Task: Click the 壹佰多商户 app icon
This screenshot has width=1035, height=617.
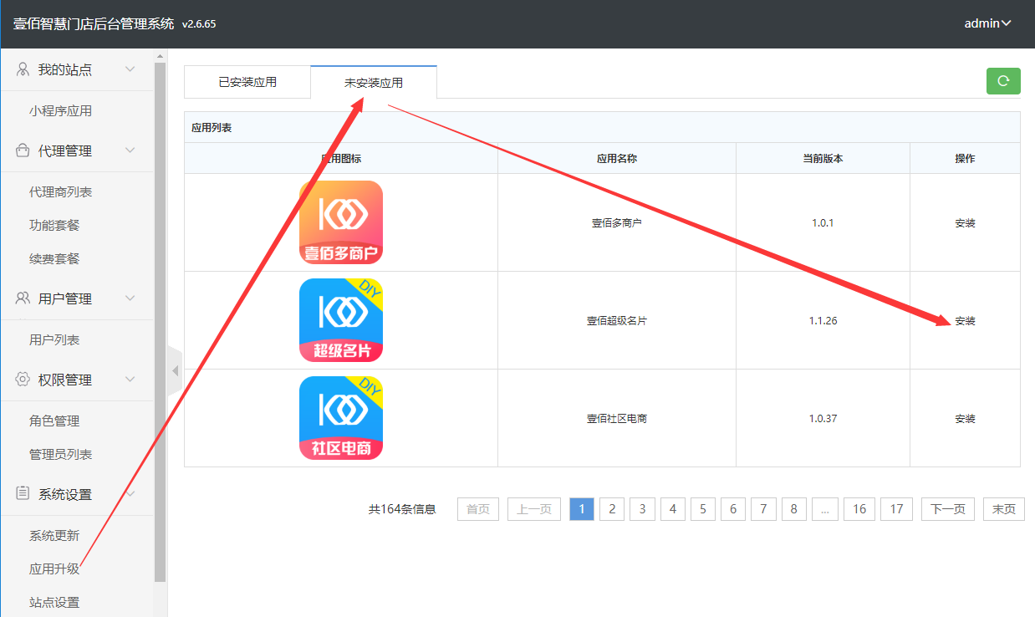Action: tap(341, 222)
